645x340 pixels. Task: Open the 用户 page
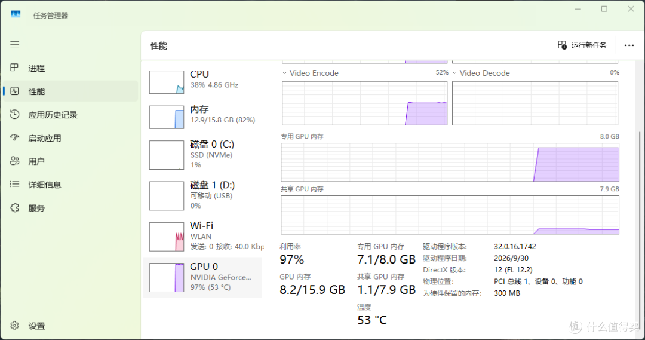pyautogui.click(x=70, y=161)
